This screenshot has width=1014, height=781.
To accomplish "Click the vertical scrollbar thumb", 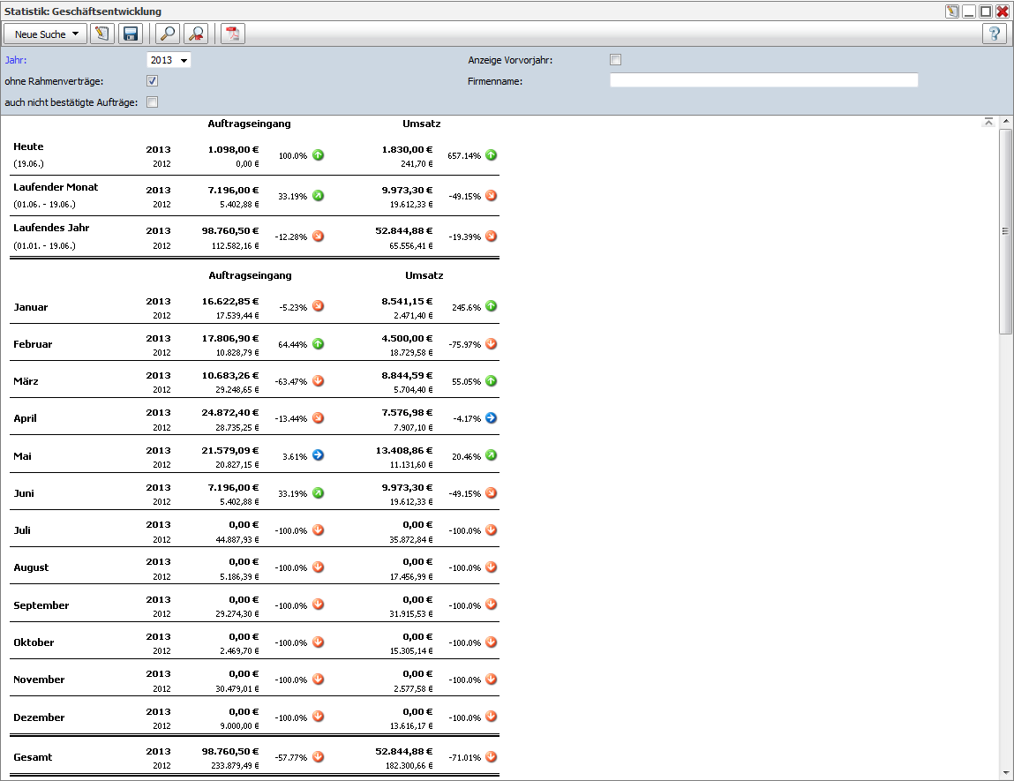I will click(1005, 231).
